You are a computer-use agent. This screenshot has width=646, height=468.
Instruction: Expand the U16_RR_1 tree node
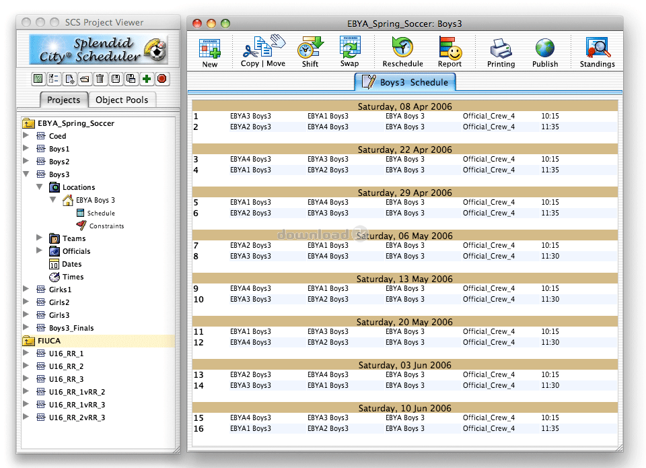(26, 353)
